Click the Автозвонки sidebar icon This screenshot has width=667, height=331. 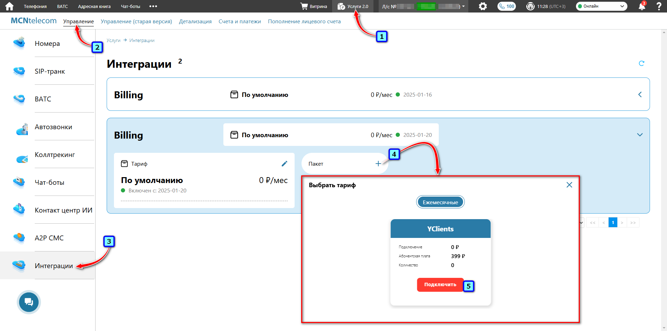point(22,129)
